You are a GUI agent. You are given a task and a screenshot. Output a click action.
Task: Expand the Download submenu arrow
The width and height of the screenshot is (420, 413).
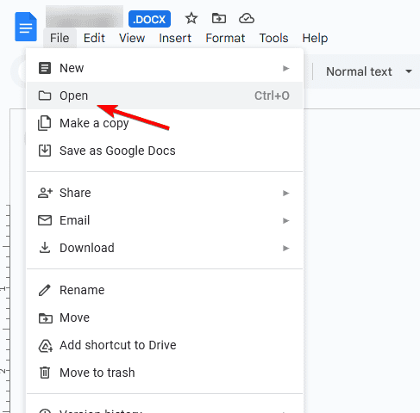[285, 248]
